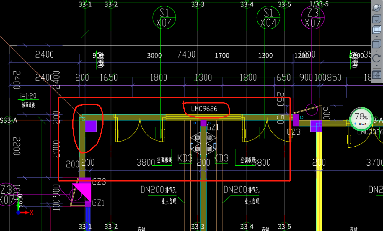383x231 pixels.
Task: Click the top 1/33-5 axis label
Action: coord(319,4)
